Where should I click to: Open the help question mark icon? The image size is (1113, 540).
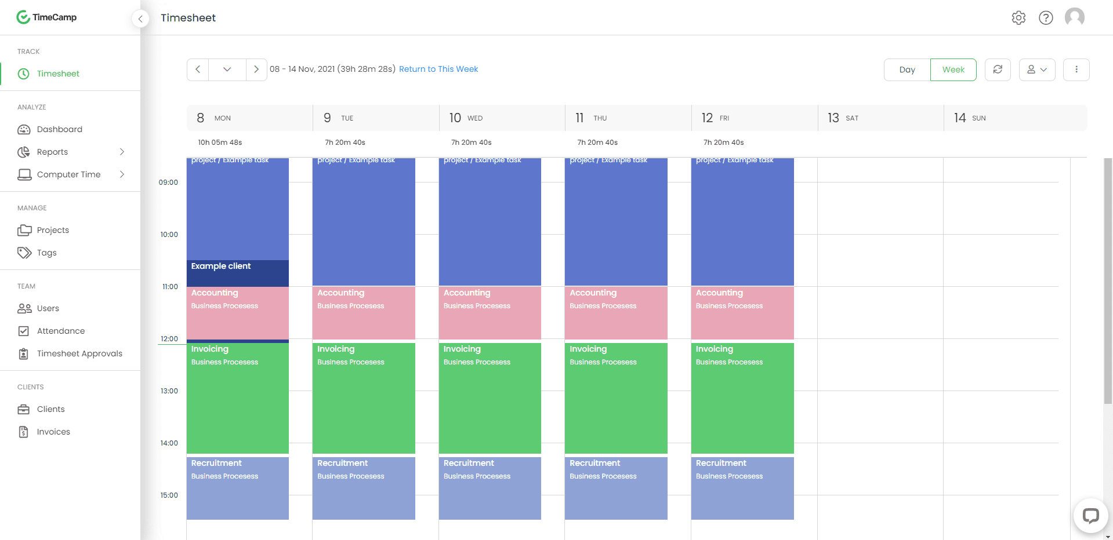[1046, 17]
